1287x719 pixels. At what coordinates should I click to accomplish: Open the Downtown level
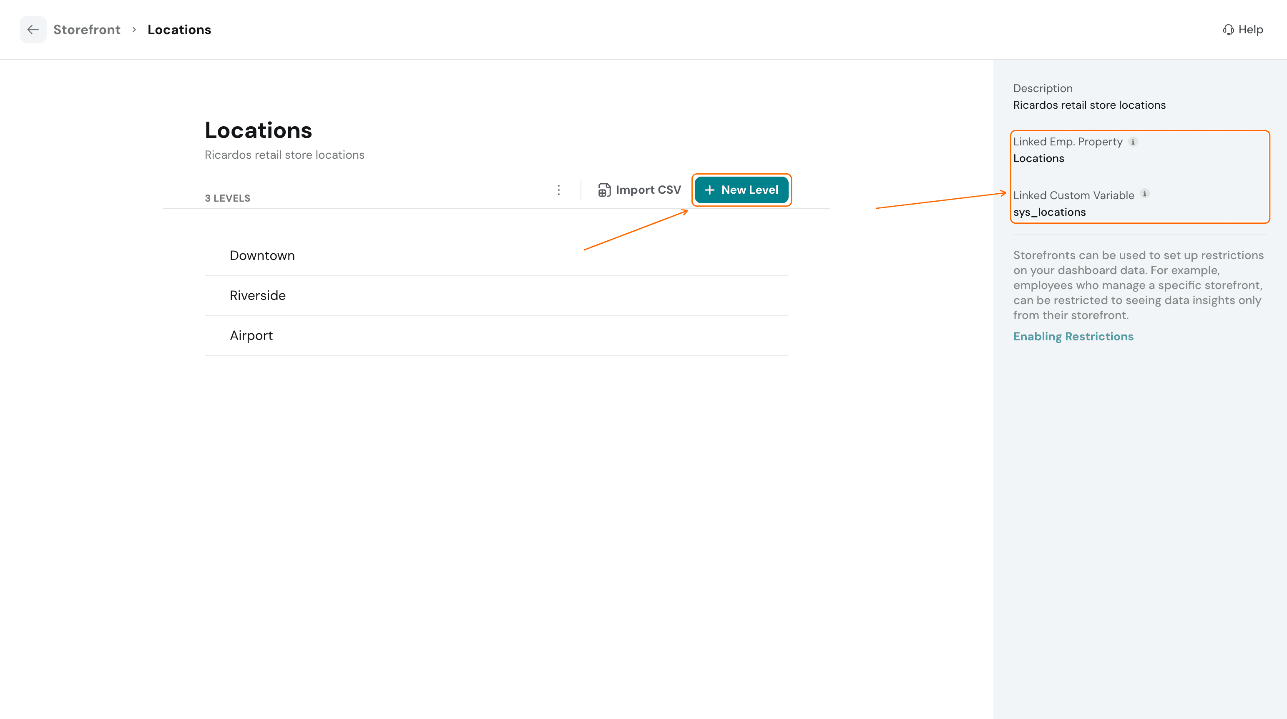(x=497, y=255)
